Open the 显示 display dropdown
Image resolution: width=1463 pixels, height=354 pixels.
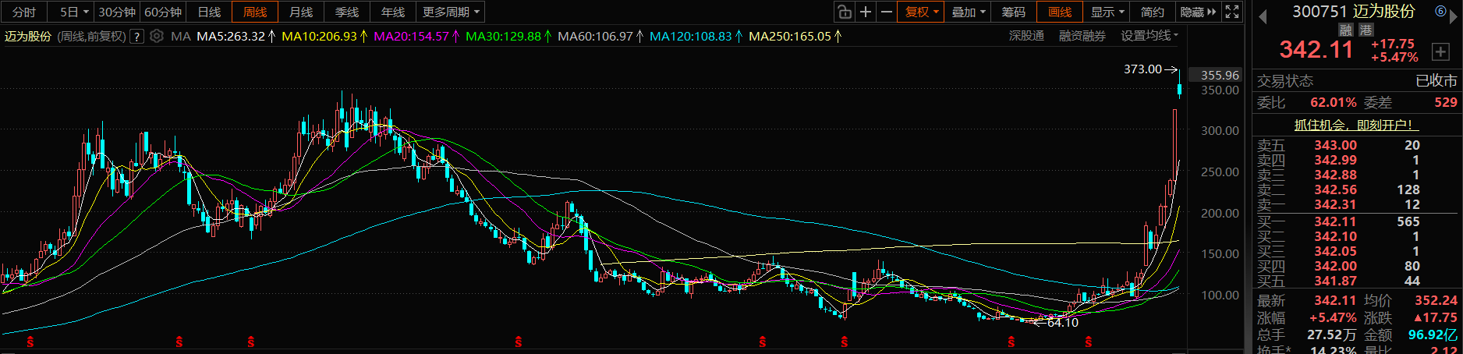1107,12
